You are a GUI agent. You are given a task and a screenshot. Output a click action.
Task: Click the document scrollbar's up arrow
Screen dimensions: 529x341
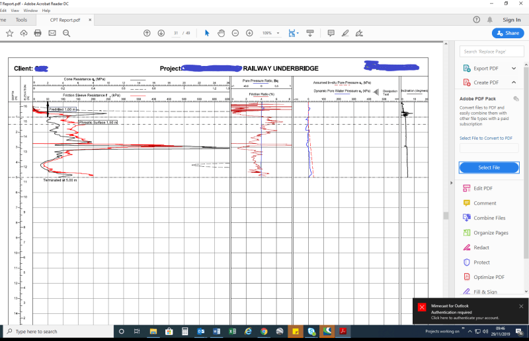point(446,44)
